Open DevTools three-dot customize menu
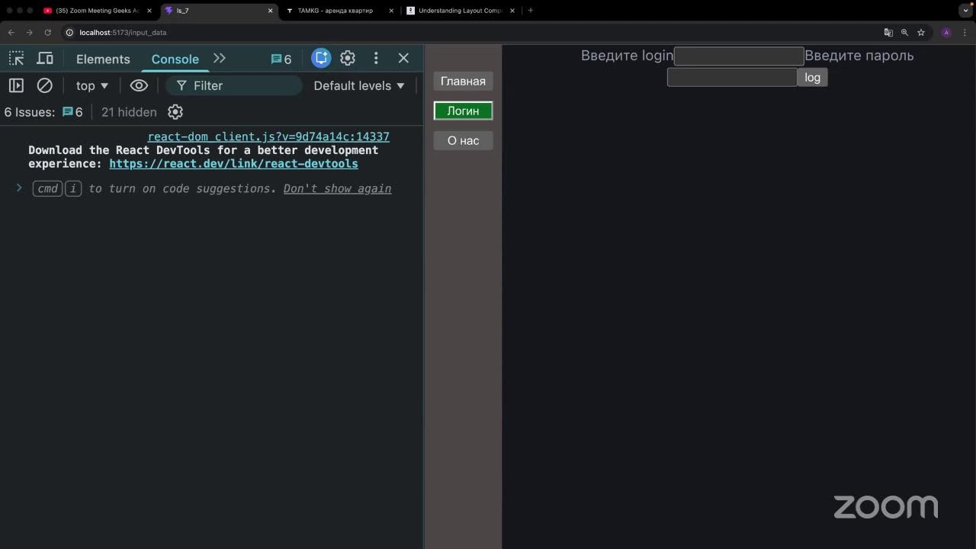 [x=376, y=58]
